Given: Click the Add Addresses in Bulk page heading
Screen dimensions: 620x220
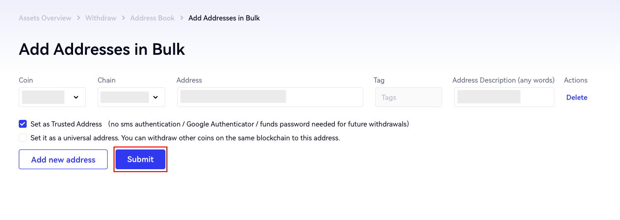Looking at the screenshot, I should (102, 49).
